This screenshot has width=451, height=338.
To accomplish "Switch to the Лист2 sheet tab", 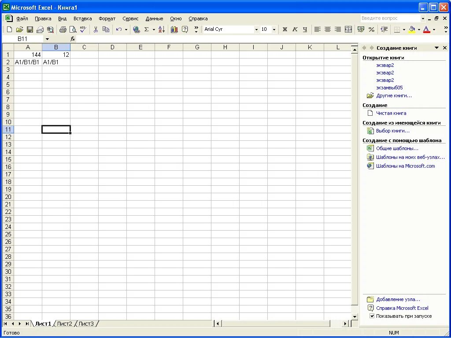I will (64, 323).
